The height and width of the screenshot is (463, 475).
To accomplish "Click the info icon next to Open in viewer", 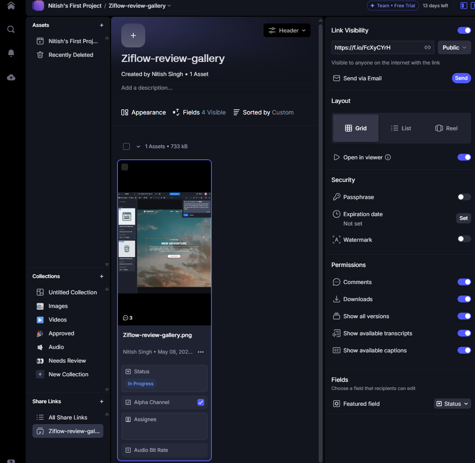I will coord(388,157).
